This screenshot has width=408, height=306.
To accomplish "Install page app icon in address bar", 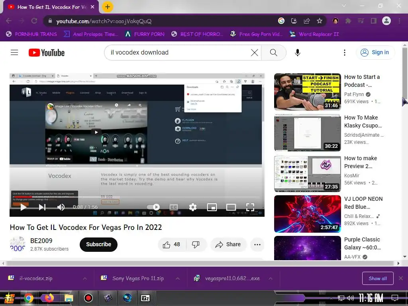I will tap(294, 21).
